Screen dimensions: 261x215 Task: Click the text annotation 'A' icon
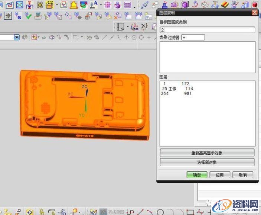pyautogui.click(x=93, y=5)
